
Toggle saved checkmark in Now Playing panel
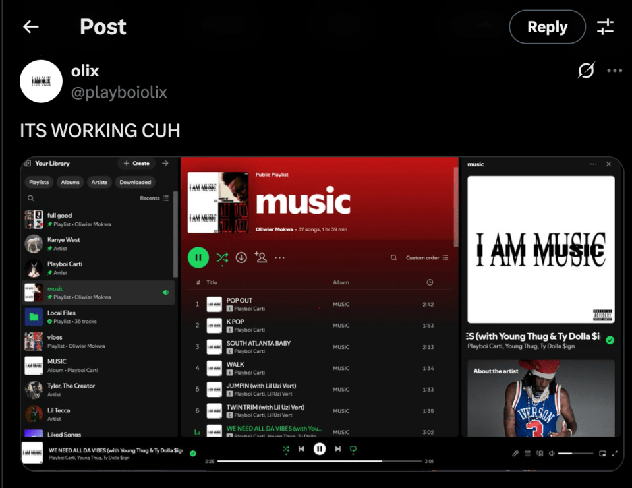tap(610, 340)
